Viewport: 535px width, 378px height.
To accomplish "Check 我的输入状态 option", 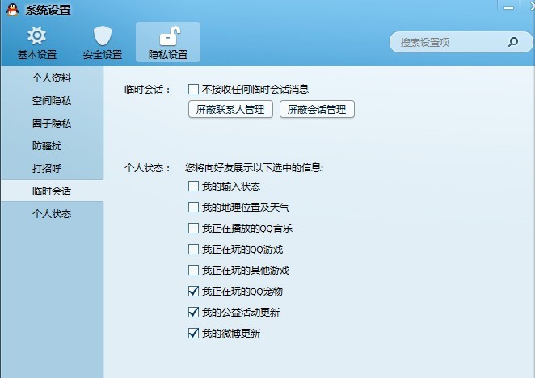I will pos(193,187).
